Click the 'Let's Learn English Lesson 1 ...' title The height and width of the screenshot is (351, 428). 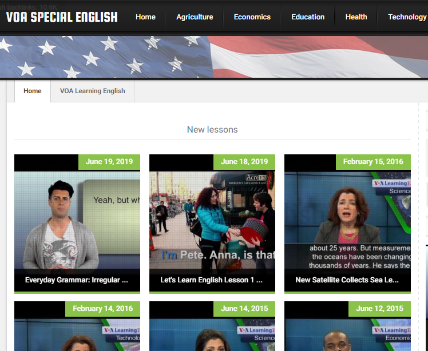tap(211, 280)
